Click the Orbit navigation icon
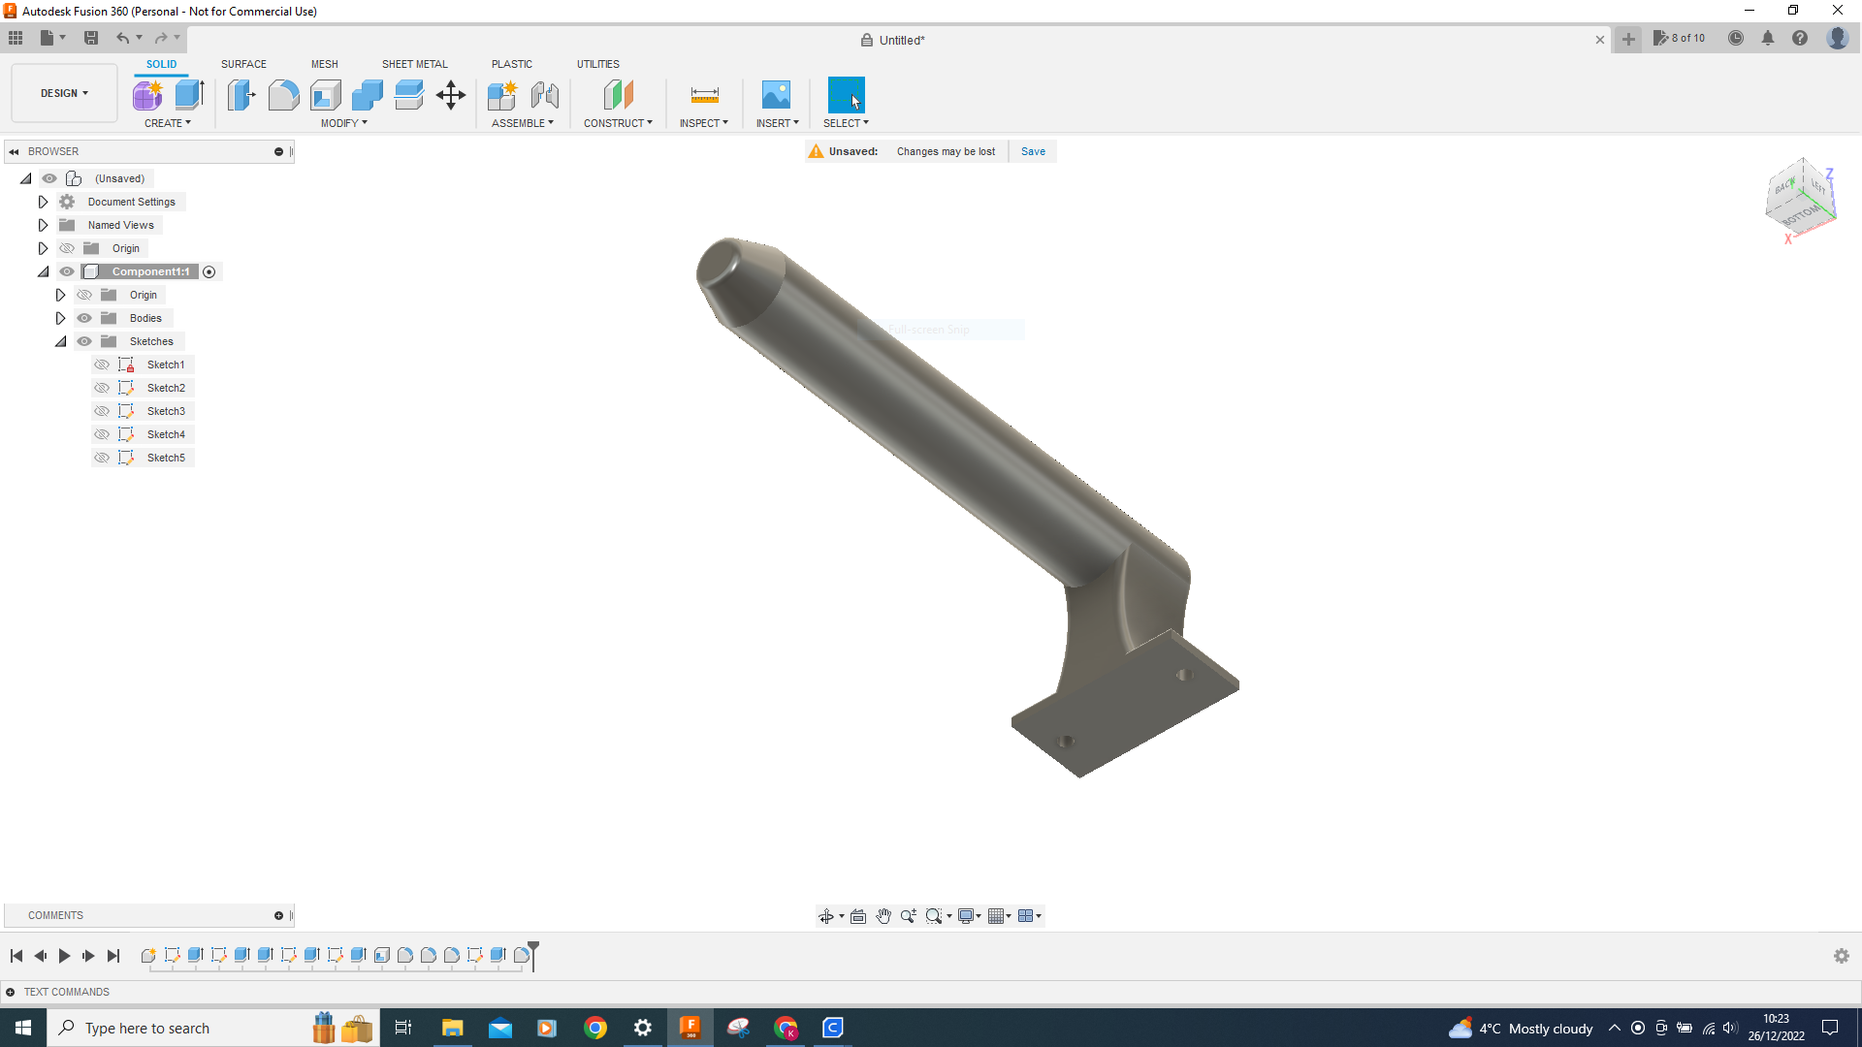 pyautogui.click(x=826, y=916)
